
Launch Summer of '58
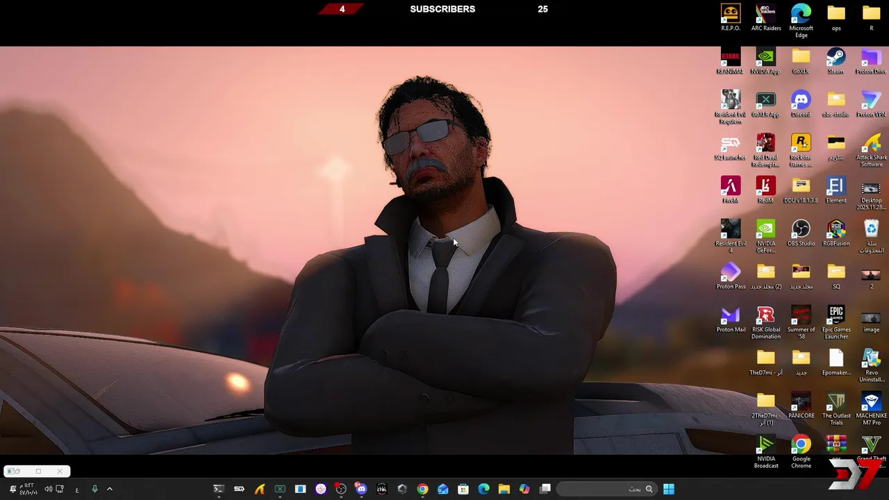click(801, 322)
